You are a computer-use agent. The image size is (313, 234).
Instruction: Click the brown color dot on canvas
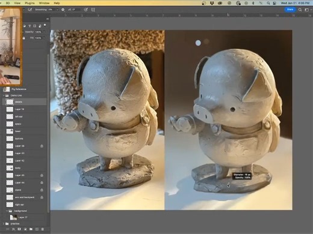click(206, 41)
